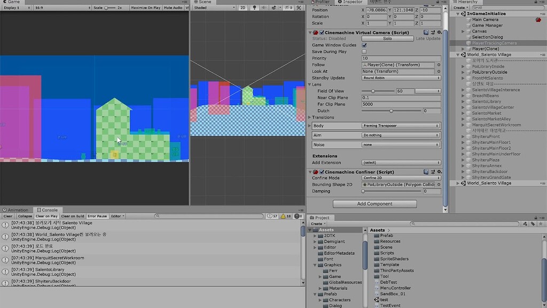547x308 pixels.
Task: Toggle scene audio icon
Action: (x=264, y=7)
